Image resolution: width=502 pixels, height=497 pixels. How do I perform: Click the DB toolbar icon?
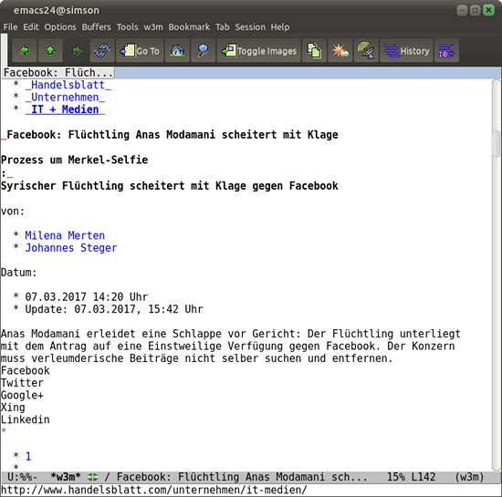(446, 50)
